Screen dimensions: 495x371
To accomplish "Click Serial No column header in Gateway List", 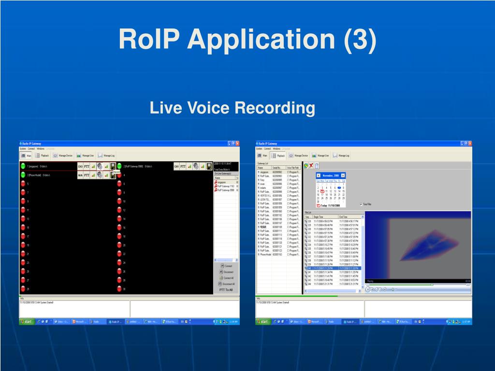I will click(x=278, y=168).
